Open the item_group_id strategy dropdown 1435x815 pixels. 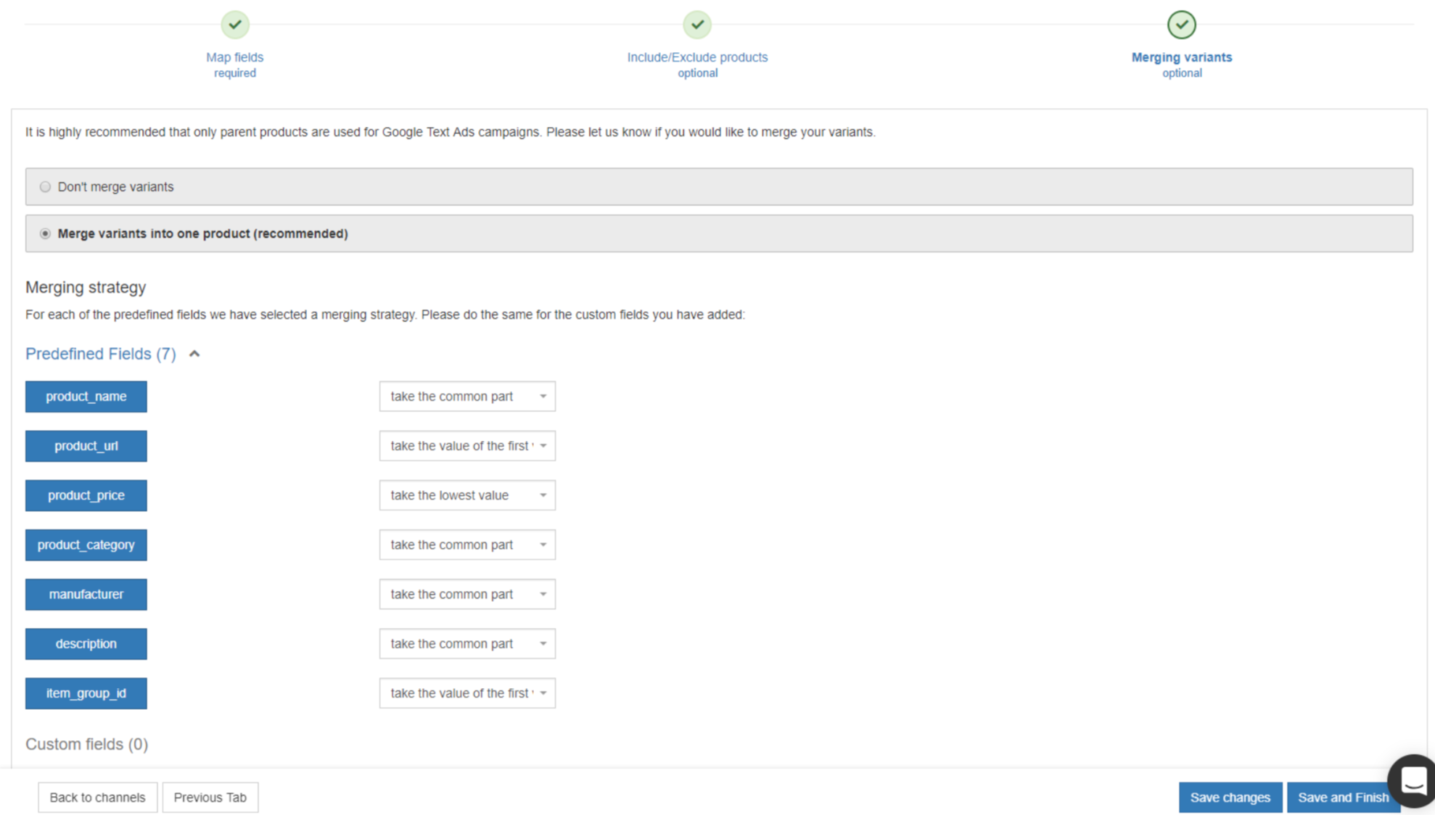point(467,693)
